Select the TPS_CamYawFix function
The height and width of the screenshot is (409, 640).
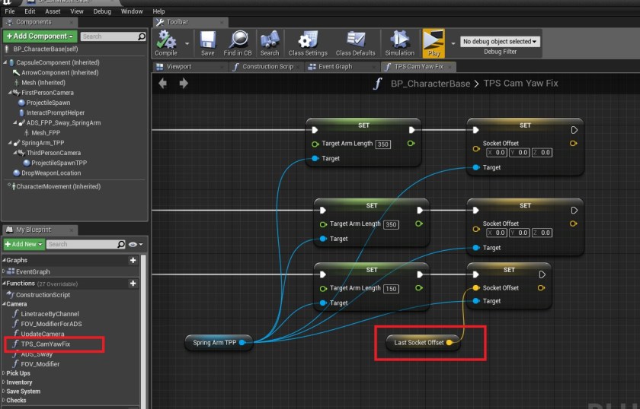tap(45, 344)
